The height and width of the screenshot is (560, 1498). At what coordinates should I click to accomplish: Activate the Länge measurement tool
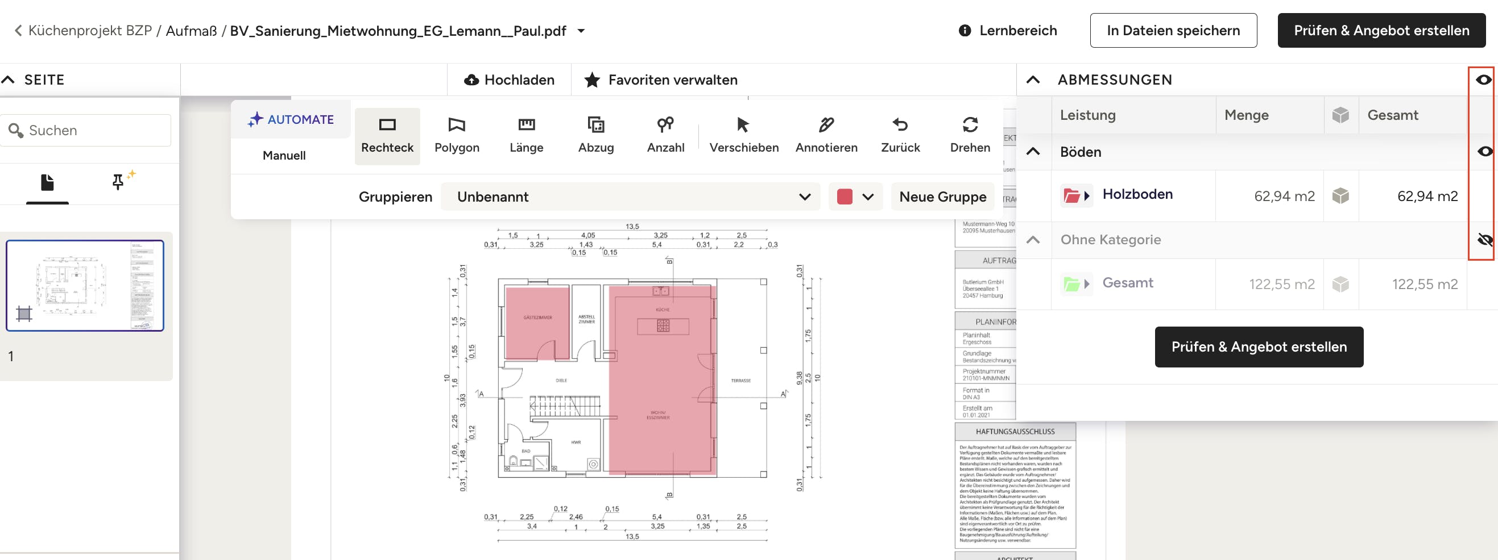tap(525, 135)
